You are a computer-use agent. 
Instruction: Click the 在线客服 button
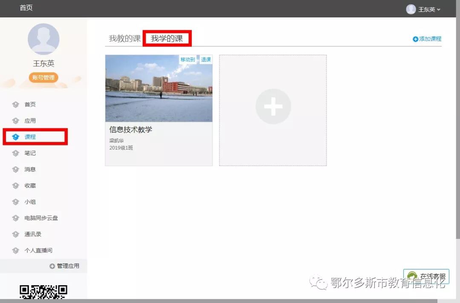click(426, 276)
